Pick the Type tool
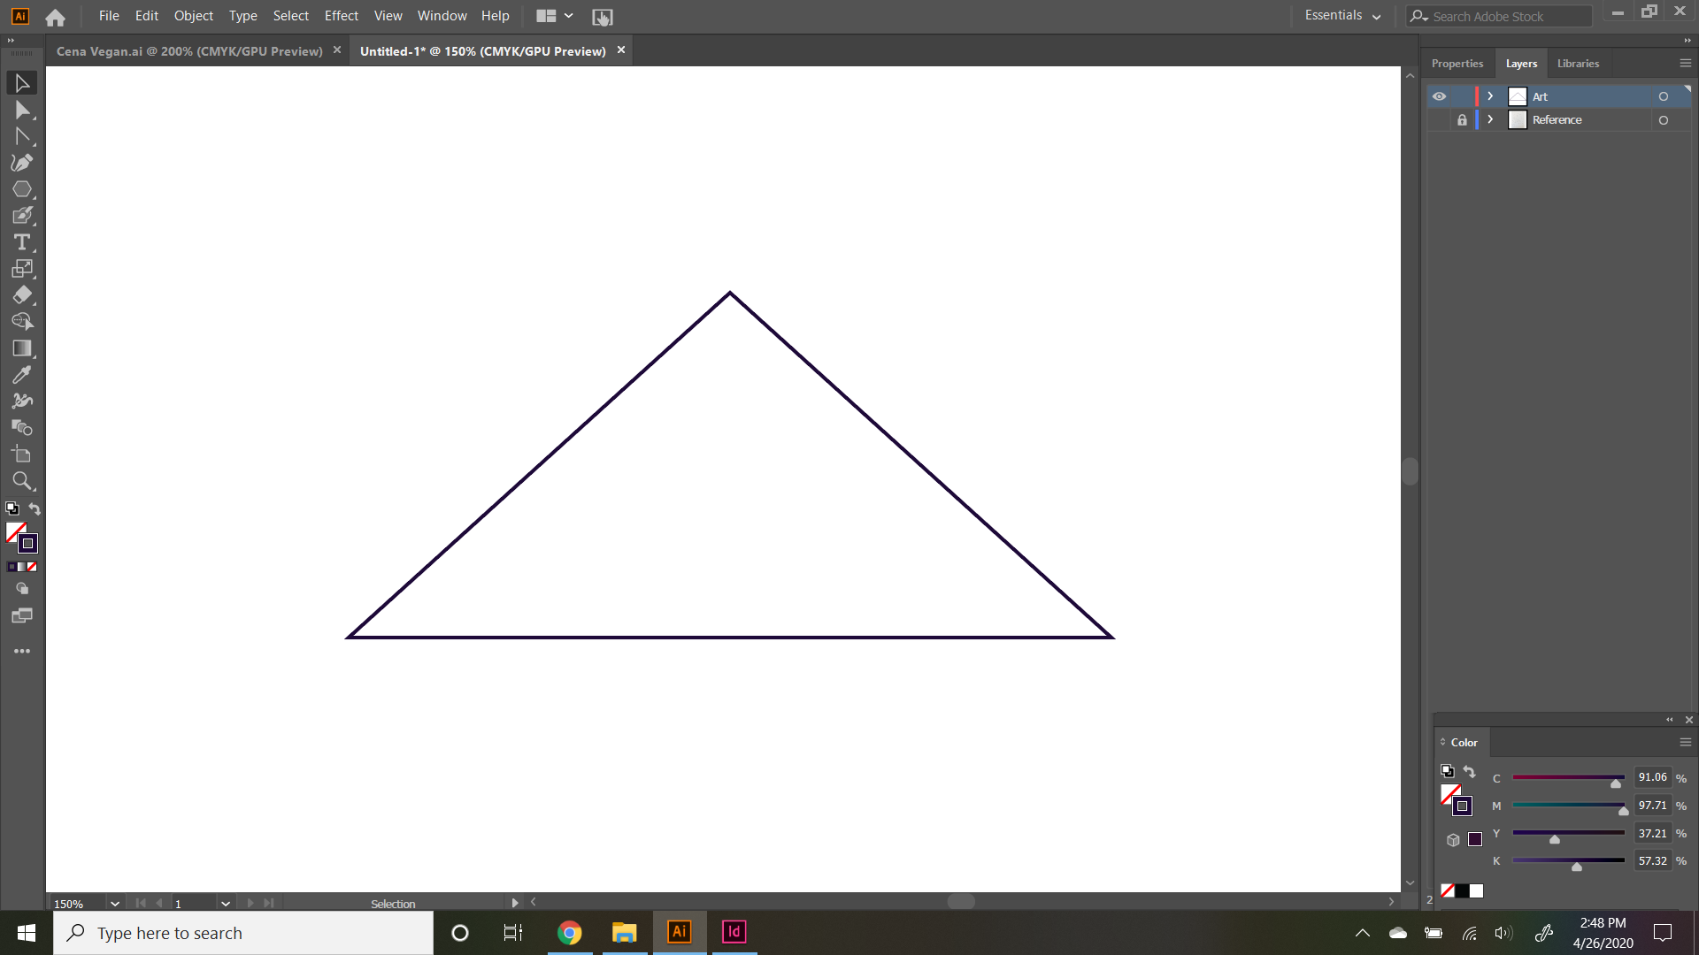This screenshot has width=1699, height=955. [x=22, y=241]
